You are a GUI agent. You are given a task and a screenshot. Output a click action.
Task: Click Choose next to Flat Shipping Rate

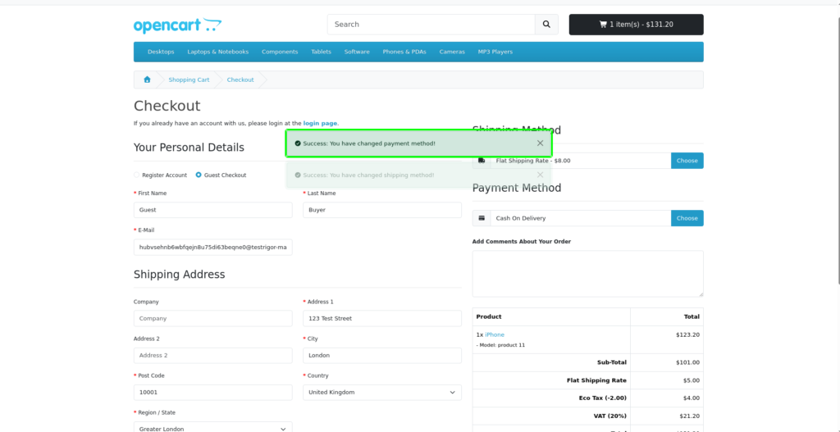click(x=687, y=161)
